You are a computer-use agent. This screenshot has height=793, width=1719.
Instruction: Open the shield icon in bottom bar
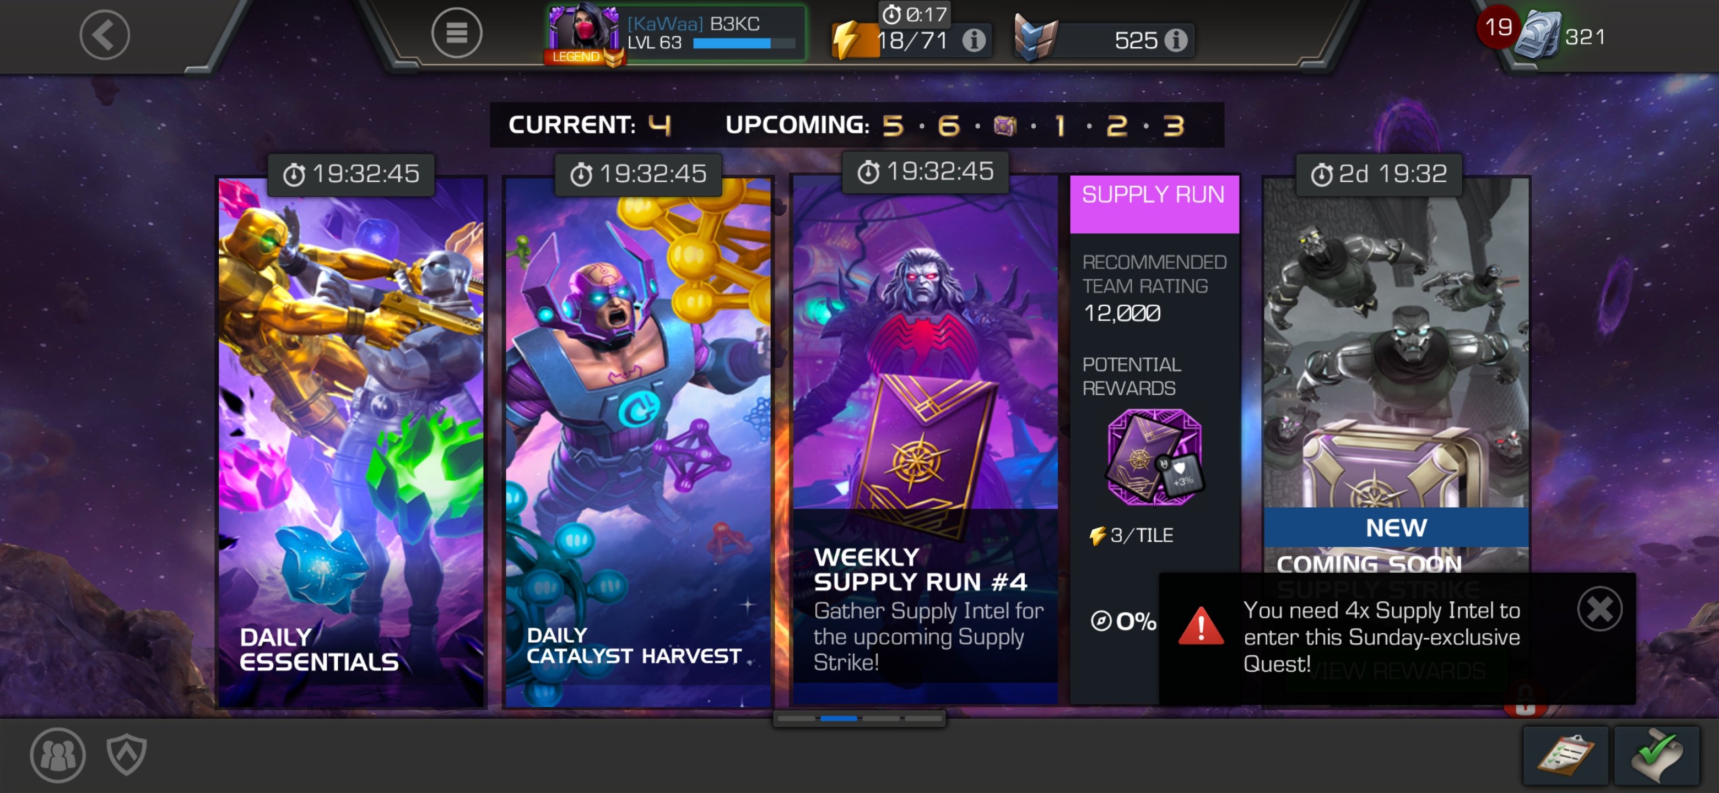coord(127,754)
